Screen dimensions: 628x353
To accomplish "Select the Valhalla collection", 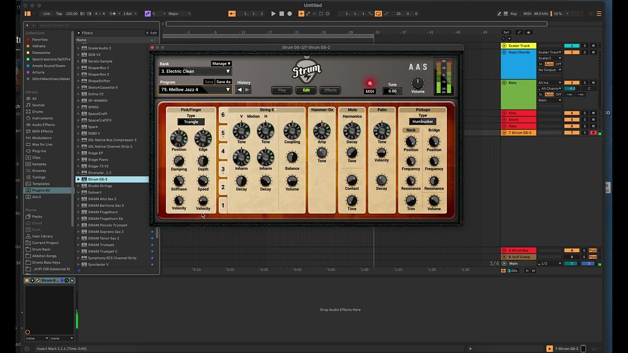I will (x=39, y=46).
